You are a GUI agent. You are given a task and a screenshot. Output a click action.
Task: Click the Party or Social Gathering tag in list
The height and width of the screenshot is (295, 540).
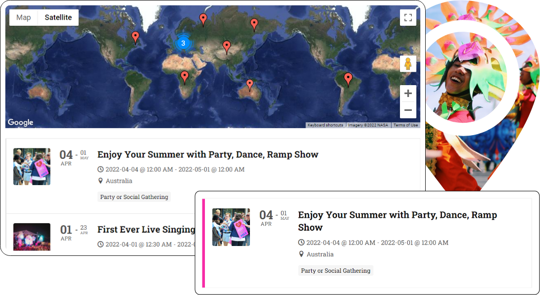(x=134, y=197)
